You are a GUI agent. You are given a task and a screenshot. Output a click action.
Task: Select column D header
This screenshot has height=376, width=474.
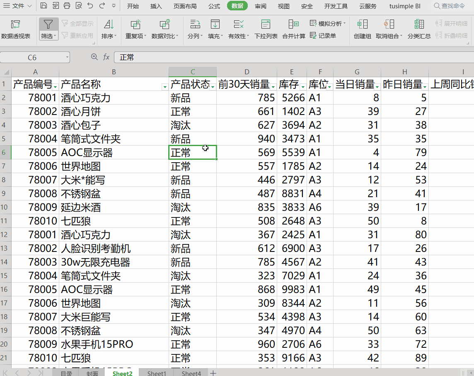pos(247,72)
